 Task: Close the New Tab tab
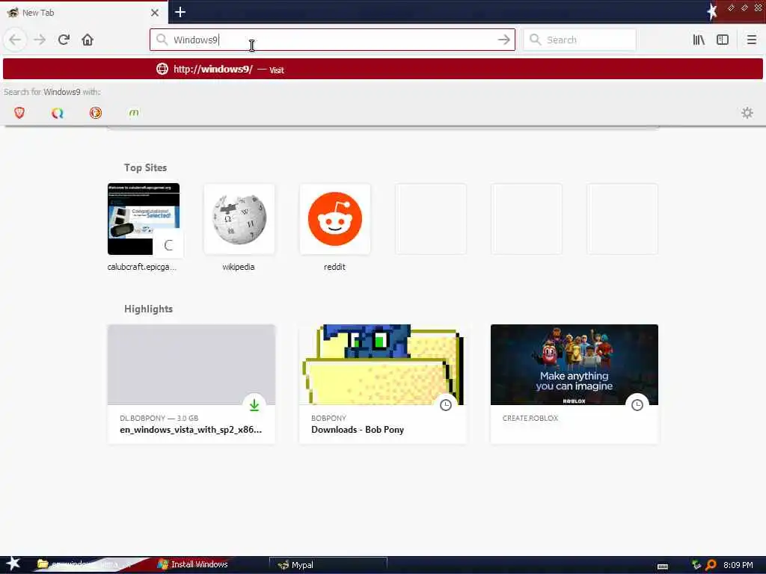(155, 13)
